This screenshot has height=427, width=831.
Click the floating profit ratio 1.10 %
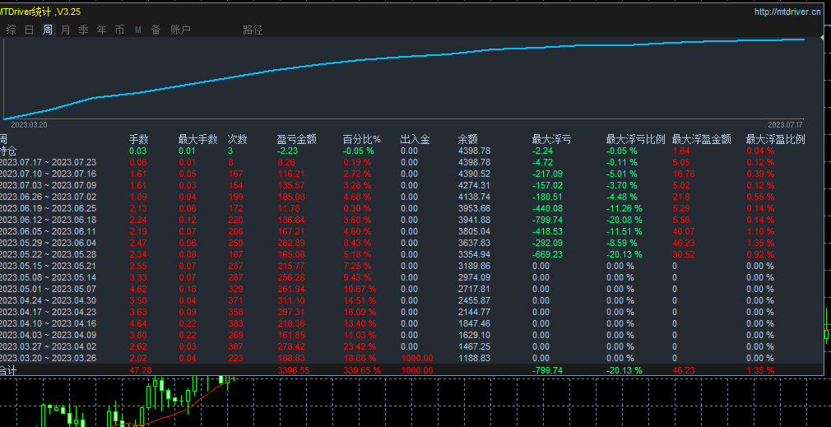coord(760,231)
